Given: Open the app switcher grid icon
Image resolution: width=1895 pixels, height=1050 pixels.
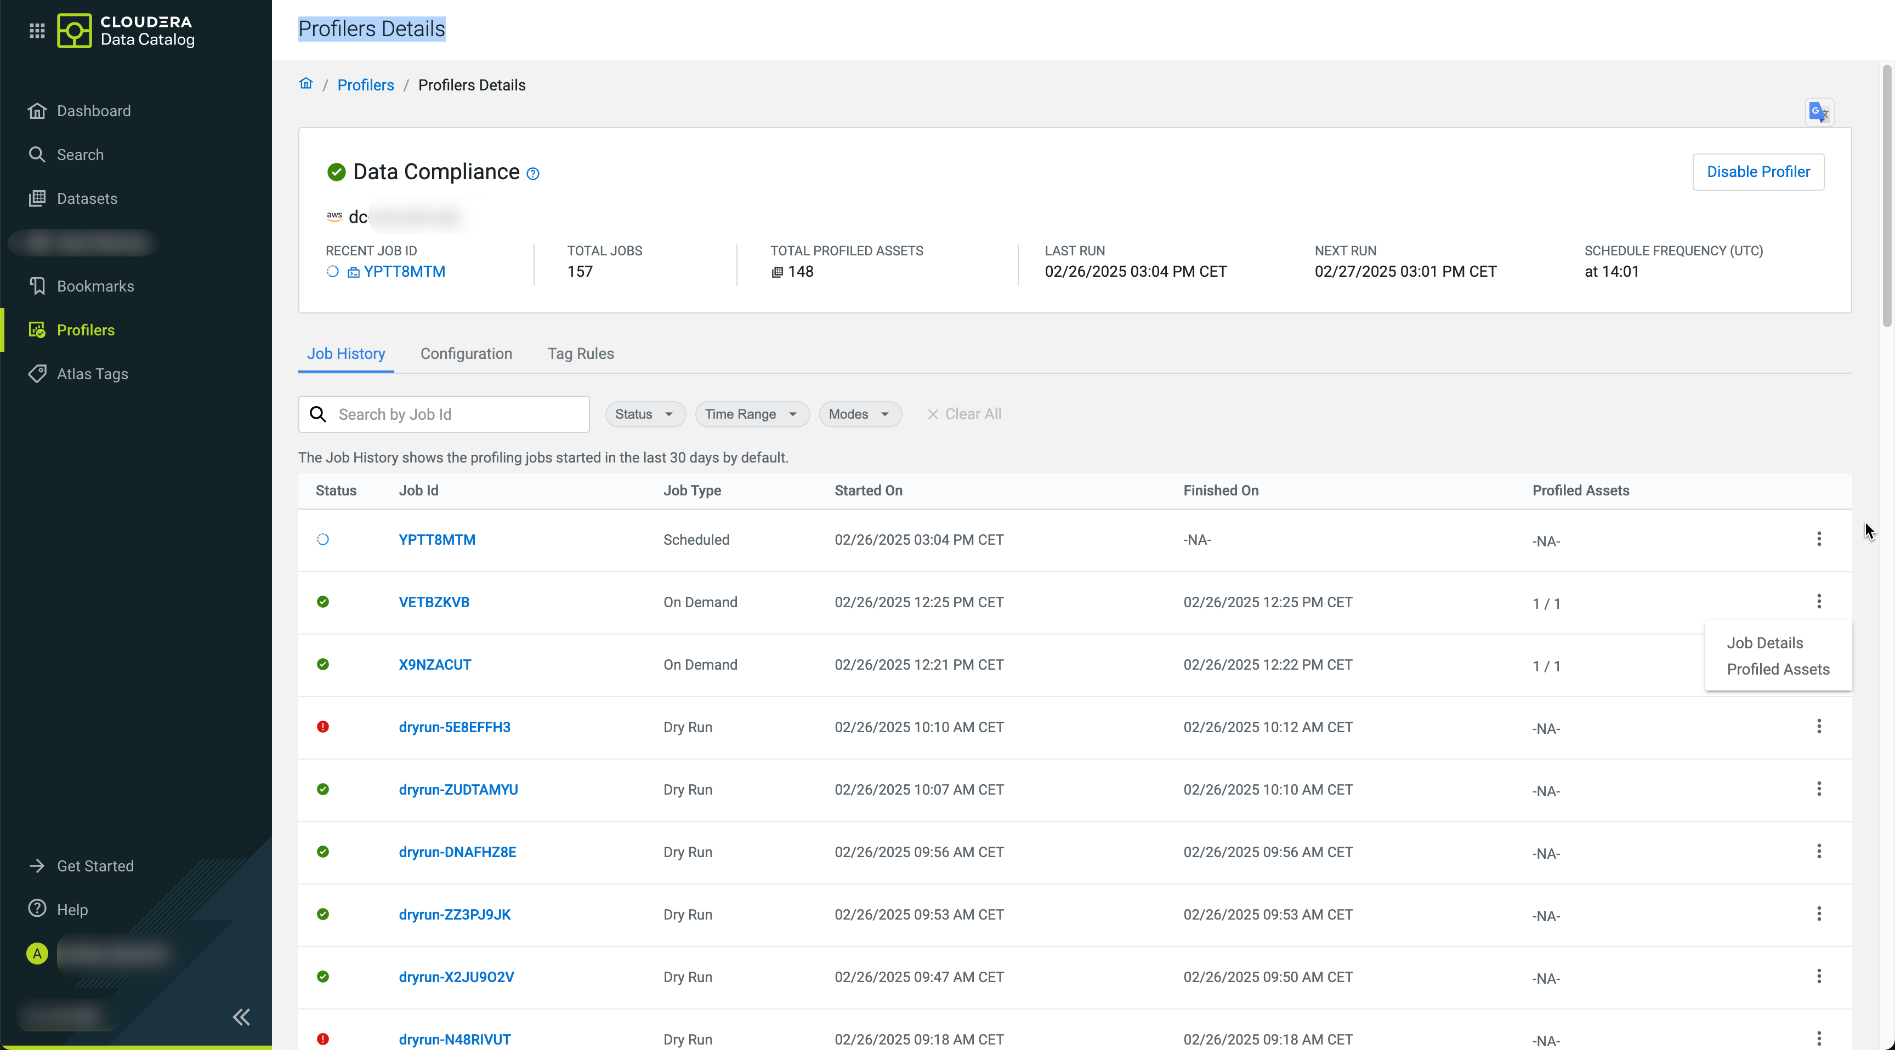Looking at the screenshot, I should tap(37, 30).
